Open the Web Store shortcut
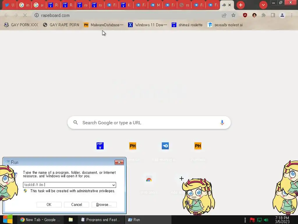Image resolution: width=298 pixels, height=224 pixels. pos(149,179)
